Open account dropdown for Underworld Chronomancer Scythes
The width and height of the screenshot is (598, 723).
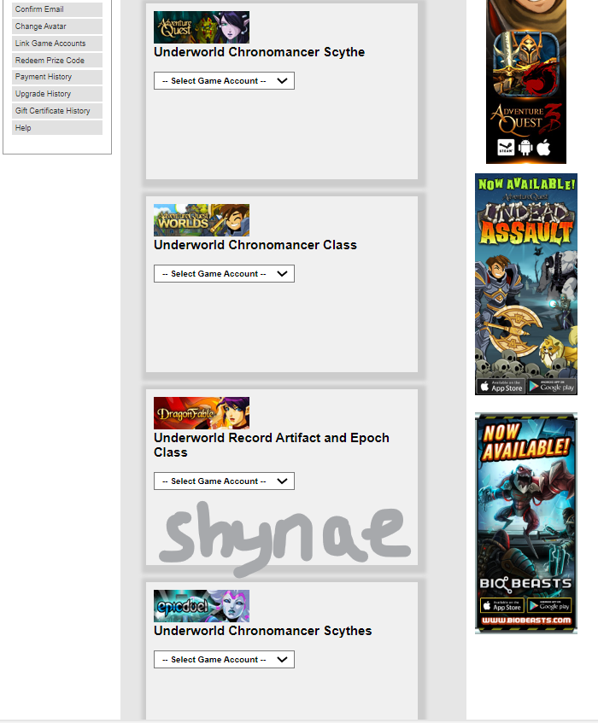(x=224, y=660)
